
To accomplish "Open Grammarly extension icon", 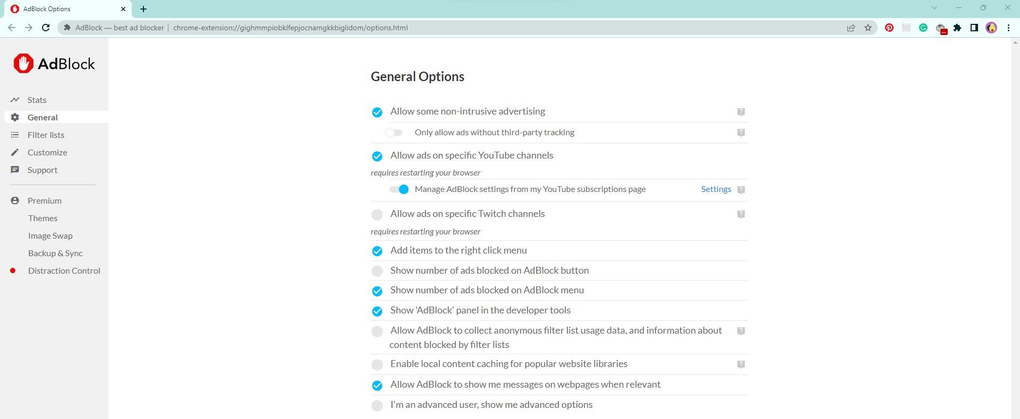I will (x=923, y=28).
